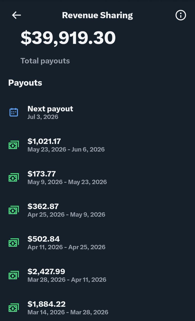Click the Next payout row label
The height and width of the screenshot is (321, 195).
tap(50, 109)
